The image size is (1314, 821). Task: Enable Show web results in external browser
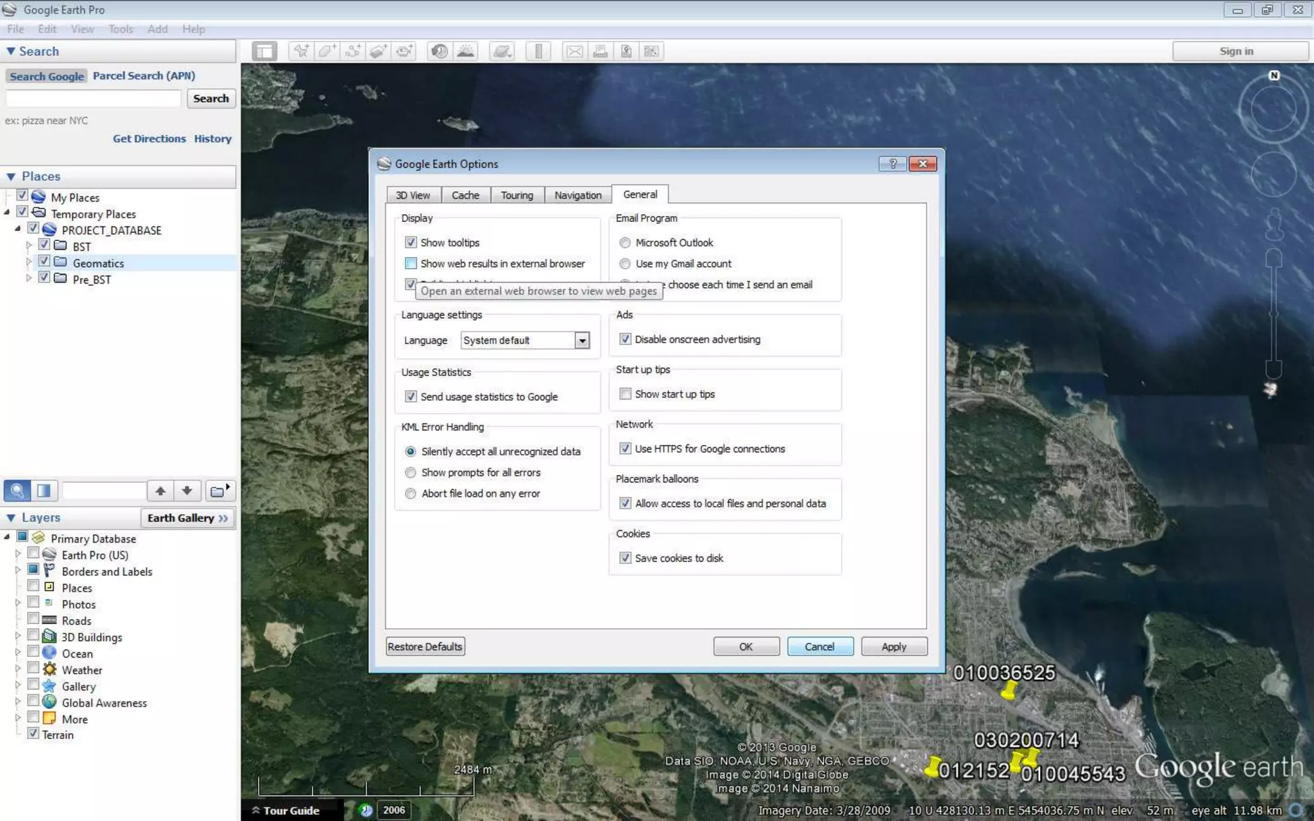tap(411, 264)
